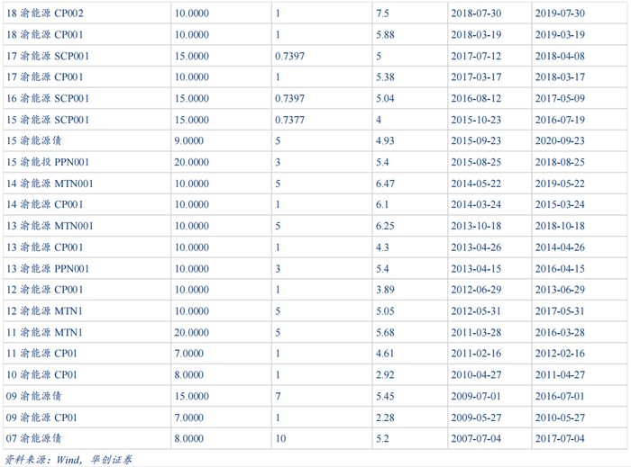Select the bond name 18渝能源CP002
The image size is (631, 467).
45,13
